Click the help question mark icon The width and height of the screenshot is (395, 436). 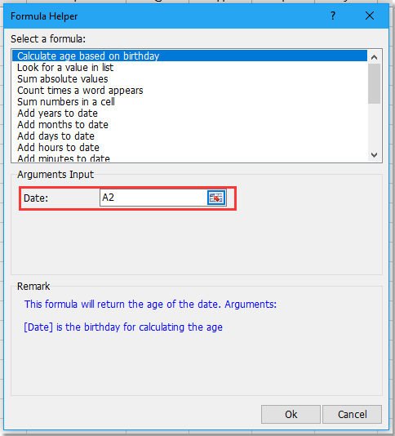tap(333, 16)
